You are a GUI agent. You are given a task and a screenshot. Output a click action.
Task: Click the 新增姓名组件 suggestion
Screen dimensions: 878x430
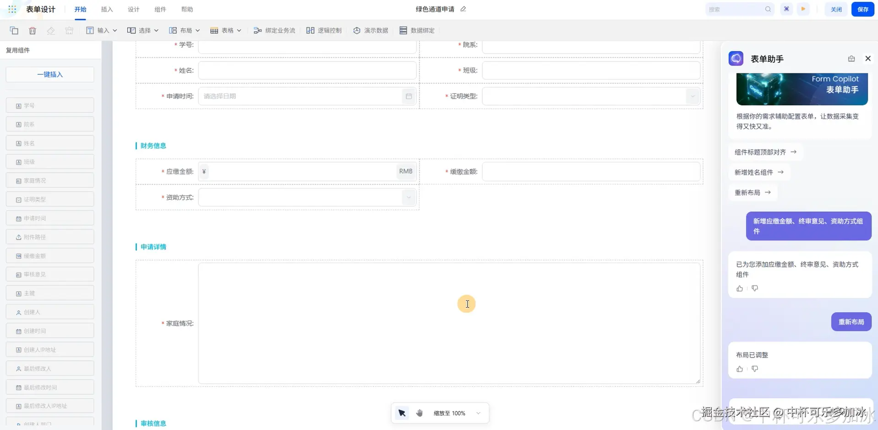coord(759,172)
